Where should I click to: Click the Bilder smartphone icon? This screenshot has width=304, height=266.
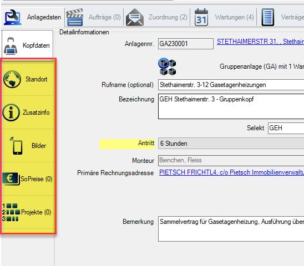pyautogui.click(x=16, y=146)
